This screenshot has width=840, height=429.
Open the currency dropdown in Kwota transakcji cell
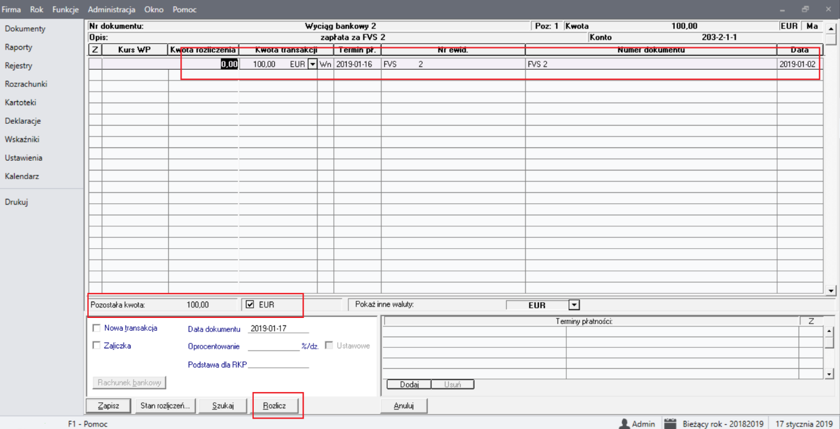(x=313, y=64)
